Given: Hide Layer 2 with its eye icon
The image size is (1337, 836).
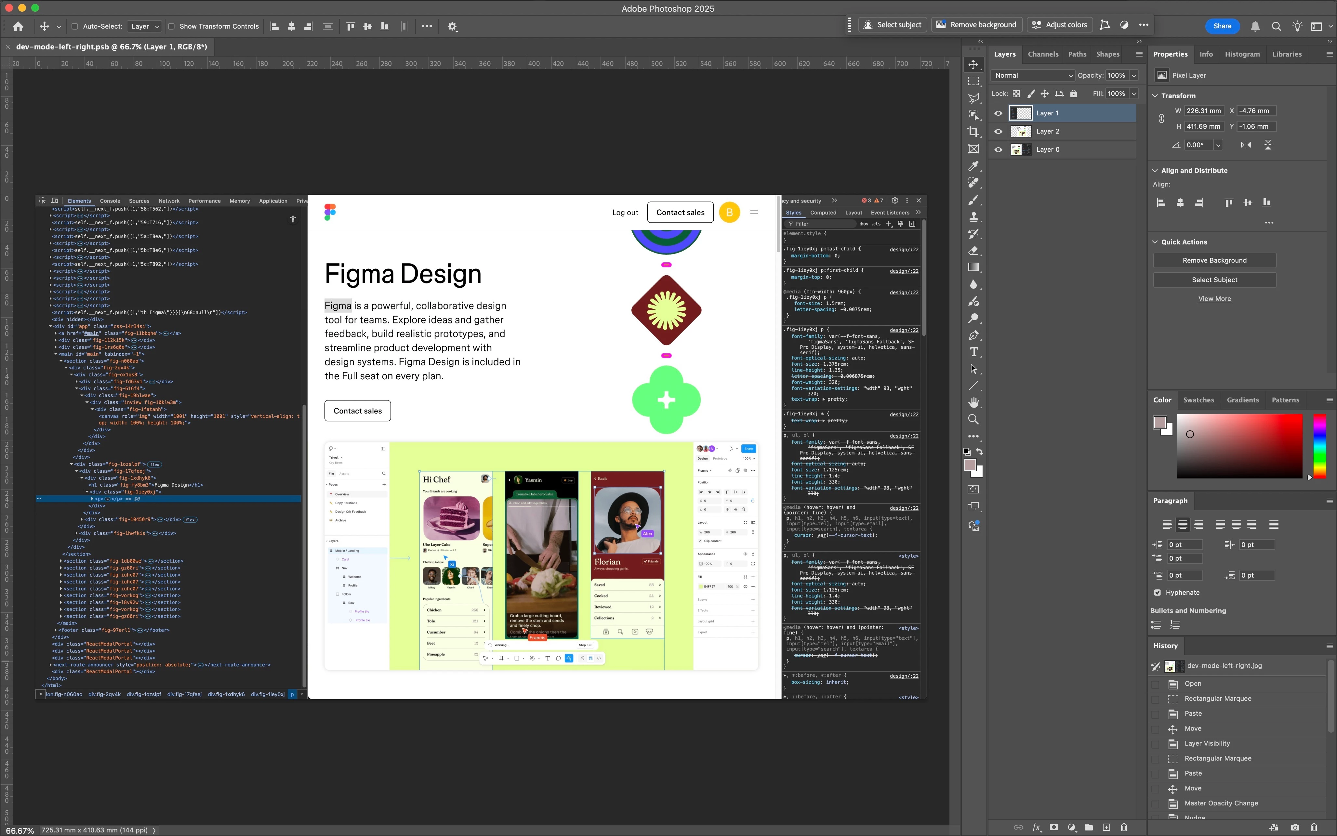Looking at the screenshot, I should pyautogui.click(x=998, y=132).
